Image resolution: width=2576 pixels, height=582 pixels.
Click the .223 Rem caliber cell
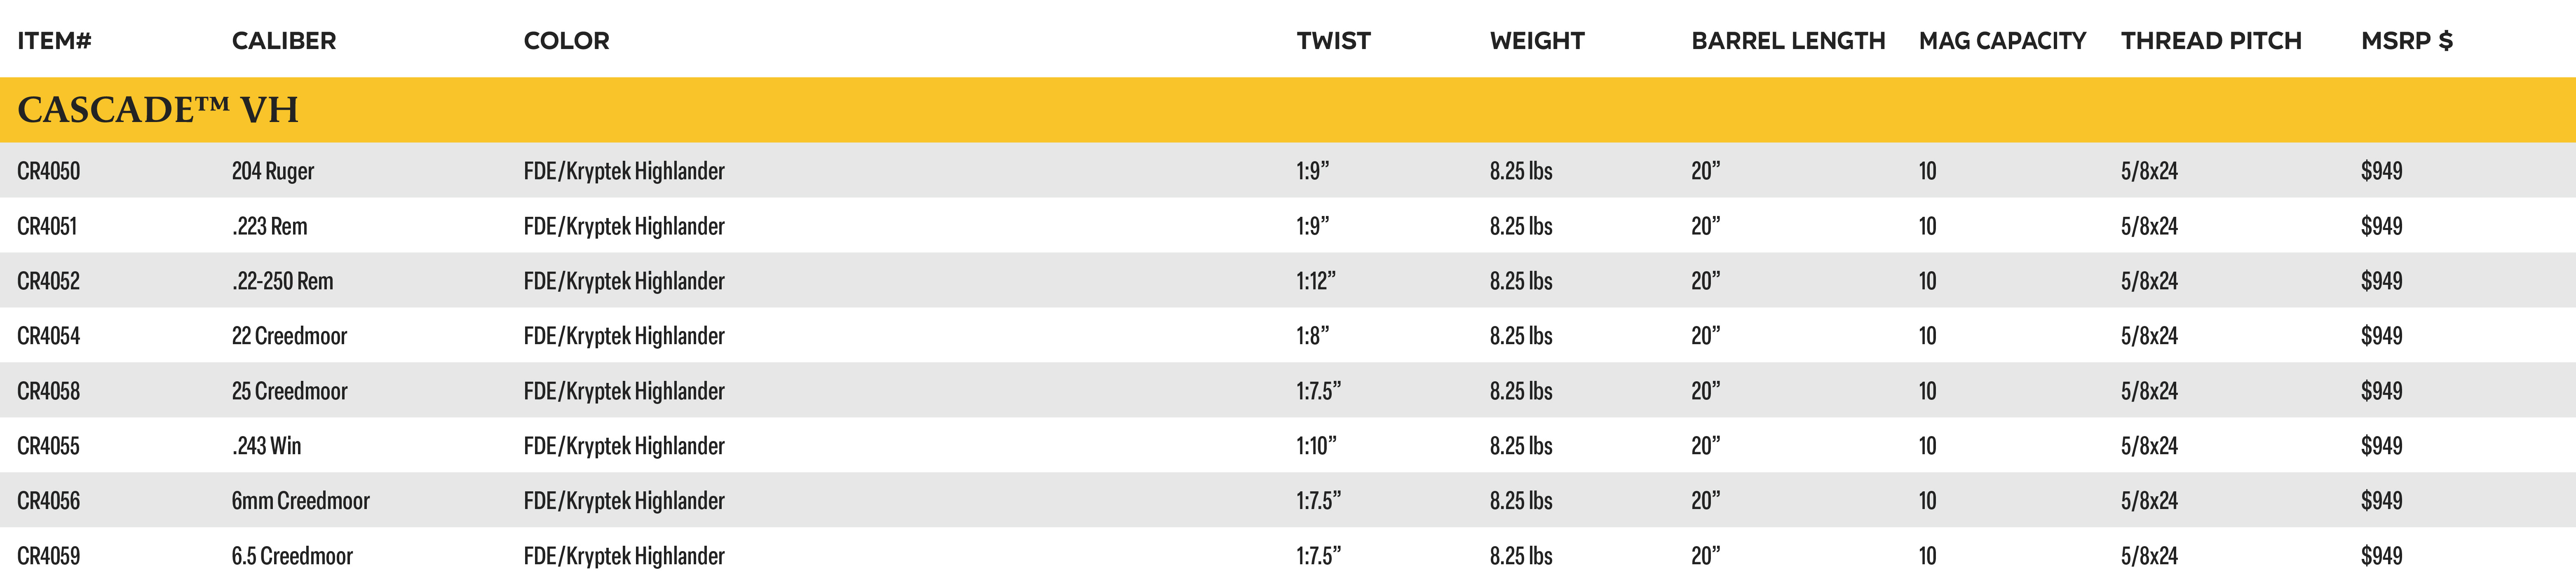pyautogui.click(x=270, y=226)
